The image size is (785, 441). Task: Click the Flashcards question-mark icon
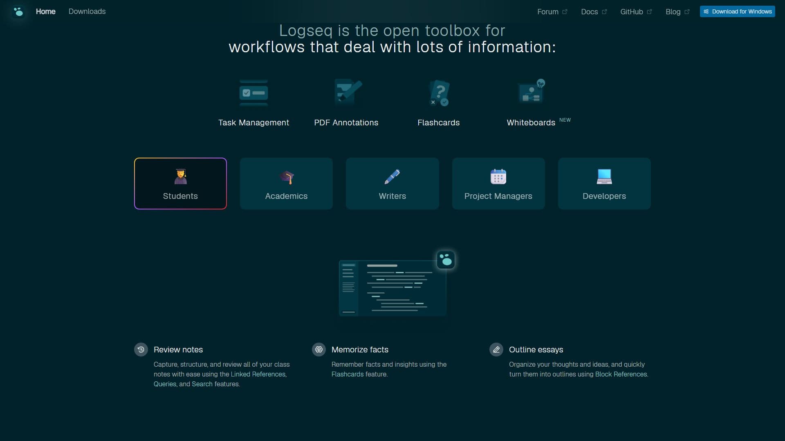tap(439, 93)
